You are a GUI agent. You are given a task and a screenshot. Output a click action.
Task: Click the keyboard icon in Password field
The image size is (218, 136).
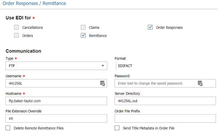(x=200, y=83)
